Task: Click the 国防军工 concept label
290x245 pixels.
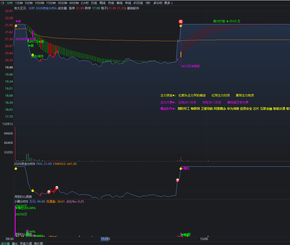Action: (184, 109)
